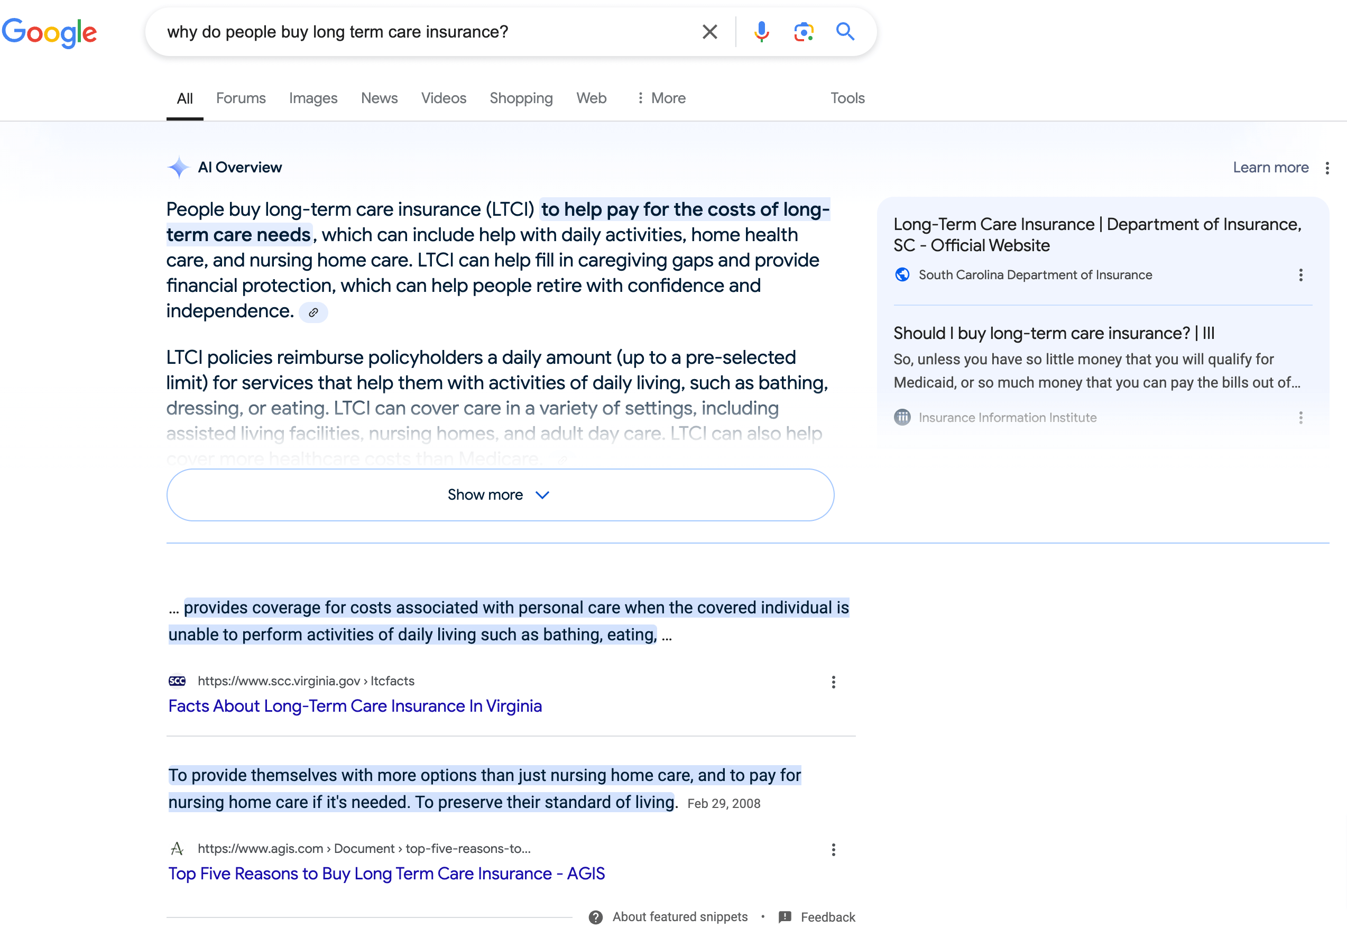
Task: Click Learn more about AI Overviews
Action: [1270, 167]
